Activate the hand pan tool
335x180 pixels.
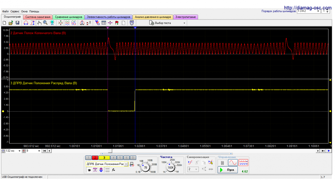coord(39,23)
